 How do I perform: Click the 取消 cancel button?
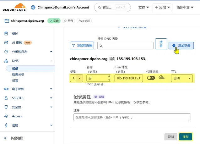(x=171, y=137)
